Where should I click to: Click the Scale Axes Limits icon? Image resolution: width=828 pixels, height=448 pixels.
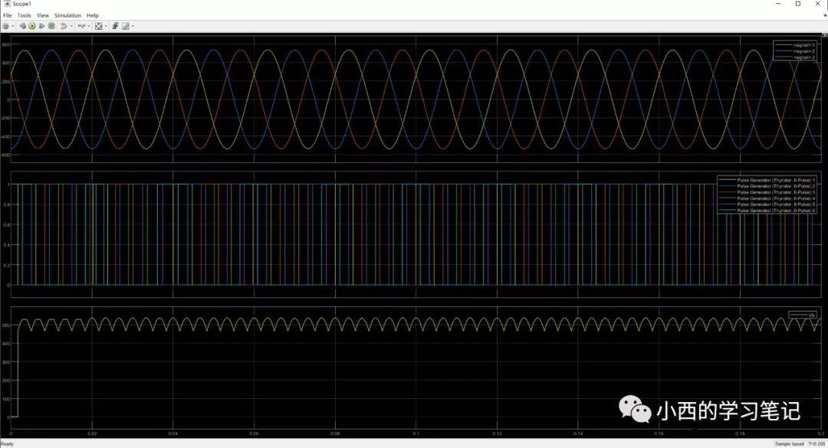pyautogui.click(x=98, y=26)
